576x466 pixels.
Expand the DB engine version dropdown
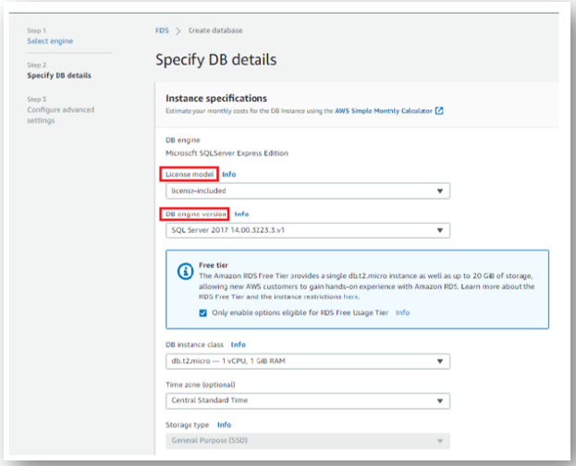(308, 230)
